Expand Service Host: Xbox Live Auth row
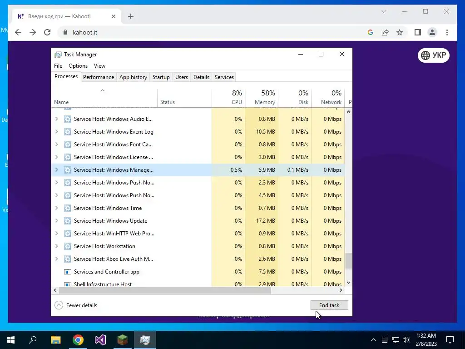Image resolution: width=465 pixels, height=349 pixels. point(56,259)
